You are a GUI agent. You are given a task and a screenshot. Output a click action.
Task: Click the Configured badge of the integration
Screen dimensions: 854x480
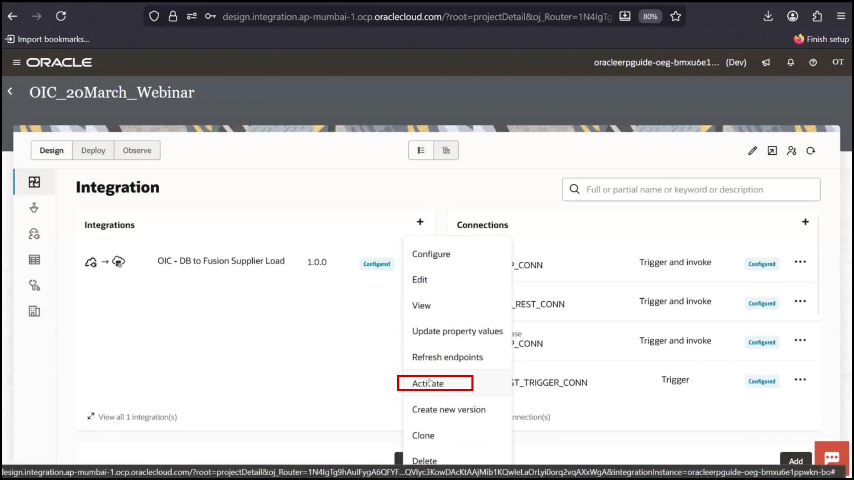[376, 264]
